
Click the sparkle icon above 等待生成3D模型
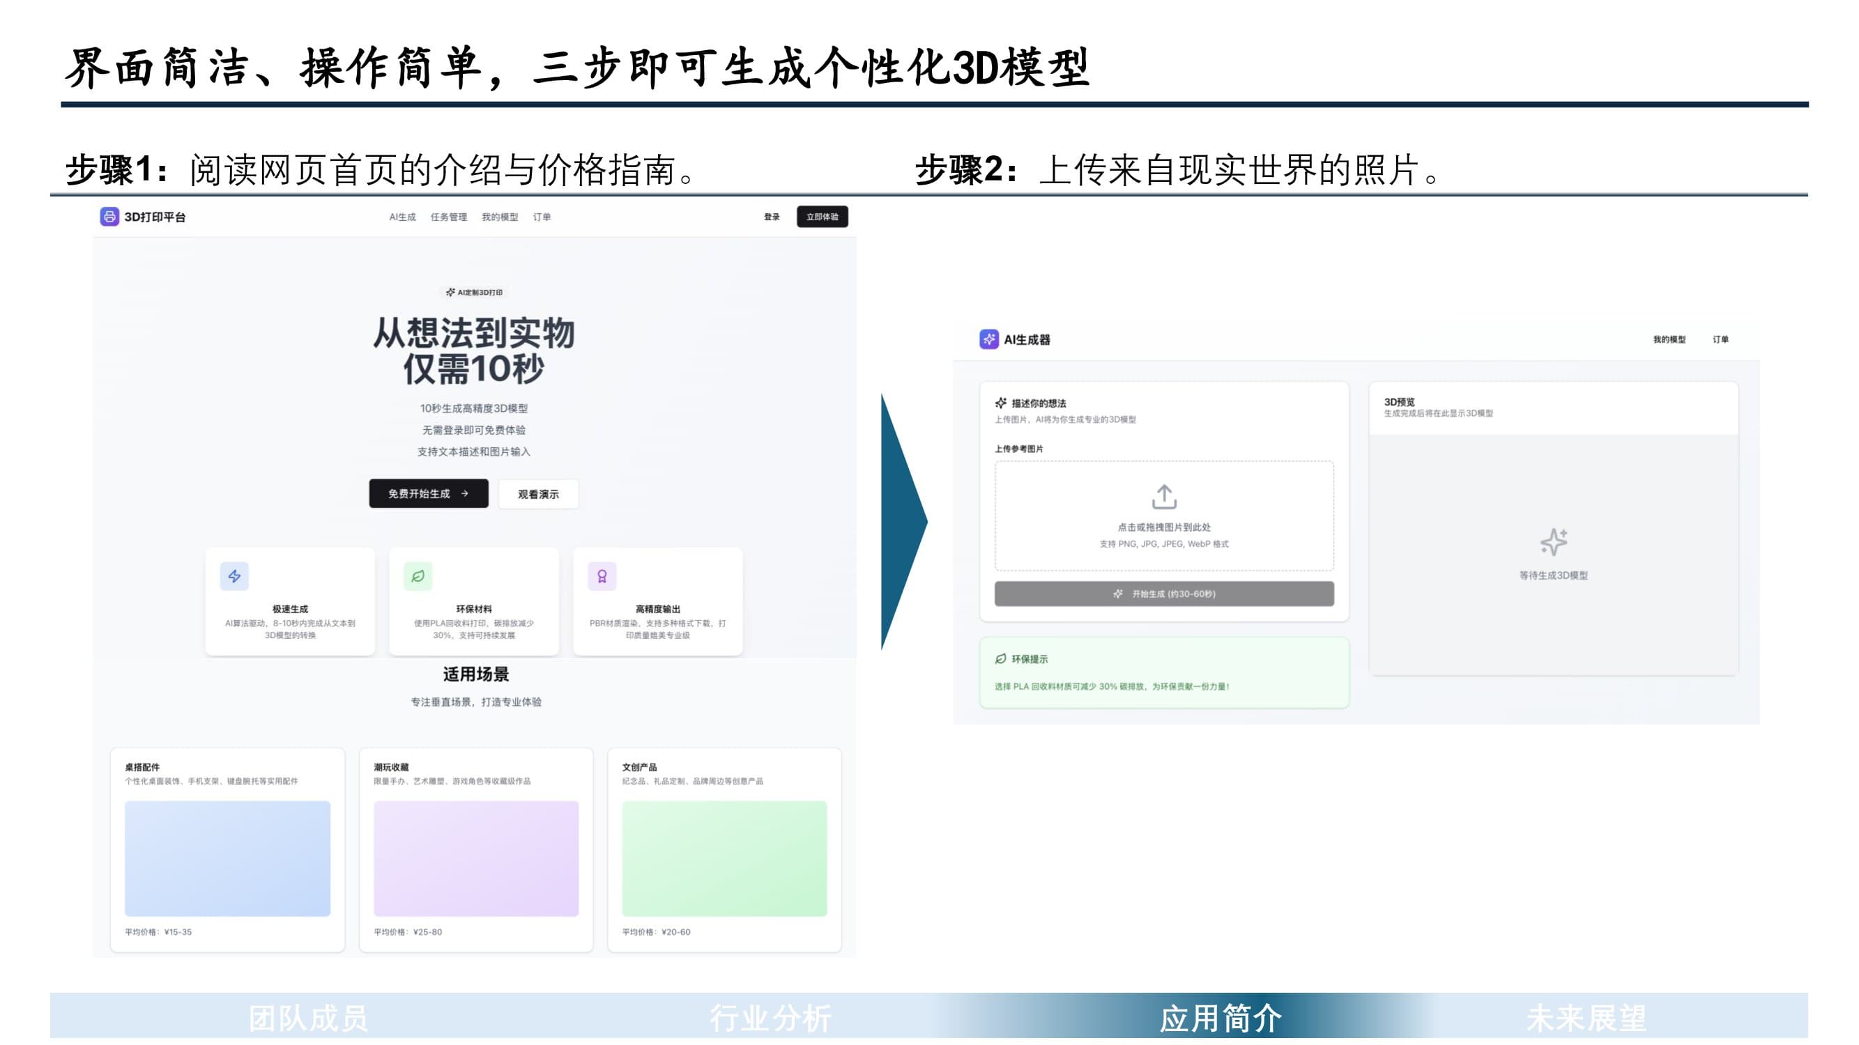pos(1553,541)
